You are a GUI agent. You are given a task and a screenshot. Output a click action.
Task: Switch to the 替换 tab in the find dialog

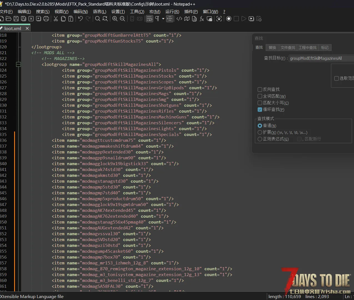point(272,48)
